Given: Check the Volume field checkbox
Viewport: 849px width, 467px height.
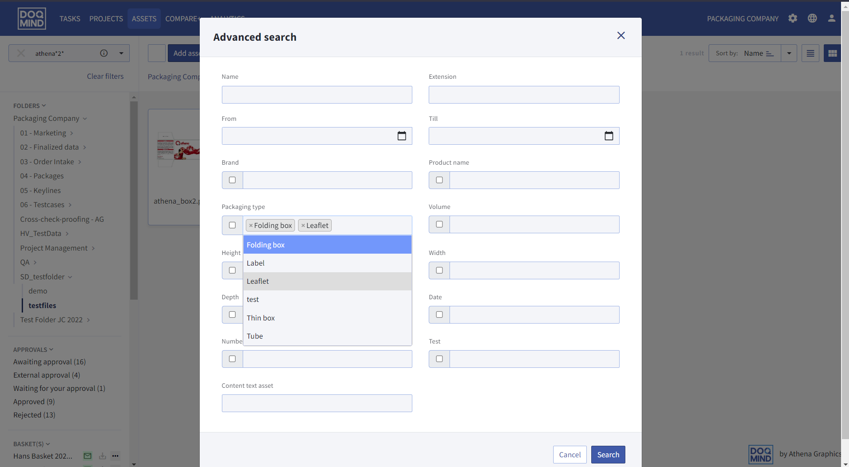Looking at the screenshot, I should coord(439,224).
